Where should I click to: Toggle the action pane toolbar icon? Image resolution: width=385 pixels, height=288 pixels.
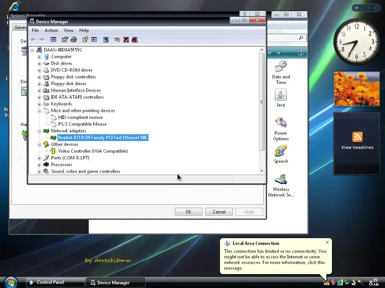click(x=94, y=39)
